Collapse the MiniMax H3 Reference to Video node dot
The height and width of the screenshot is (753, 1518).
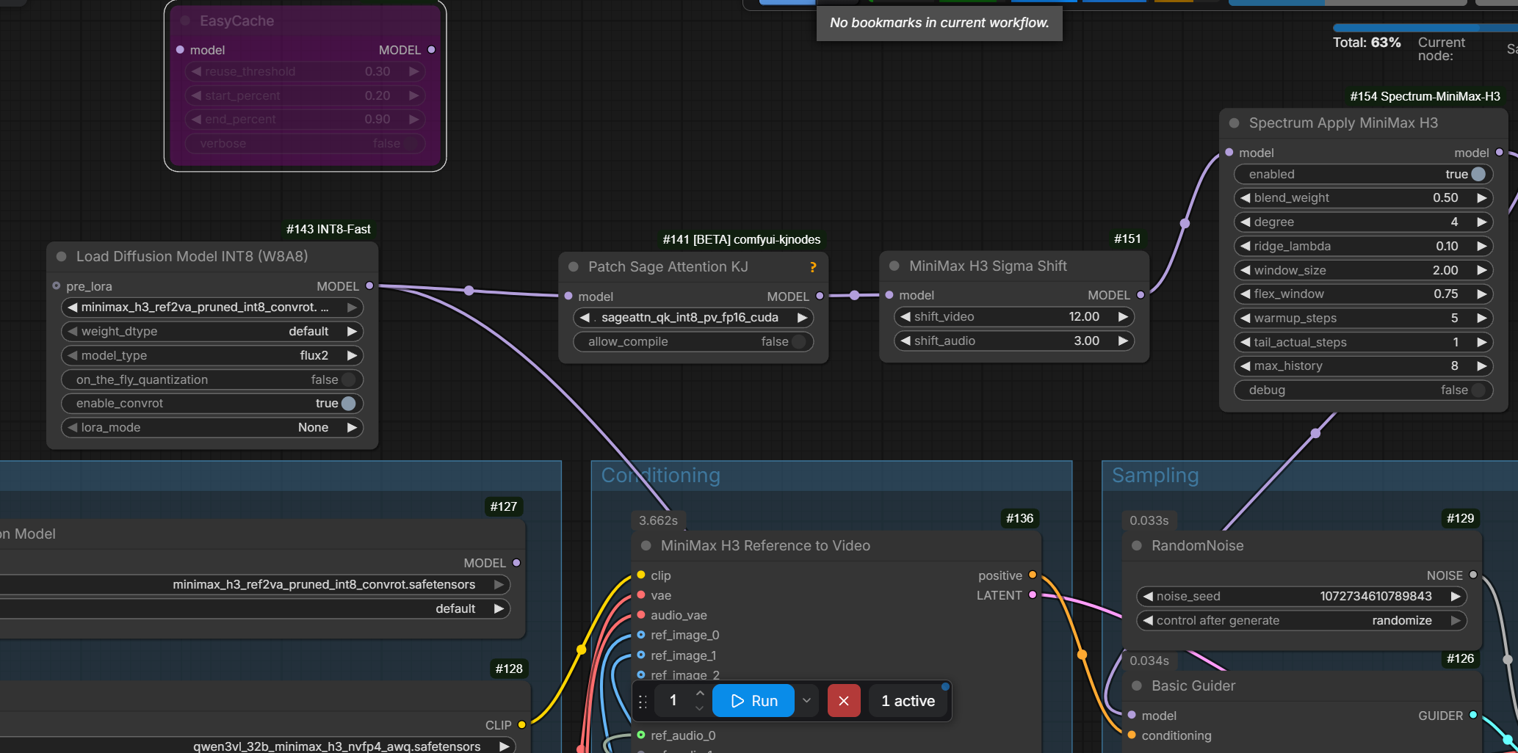646,545
